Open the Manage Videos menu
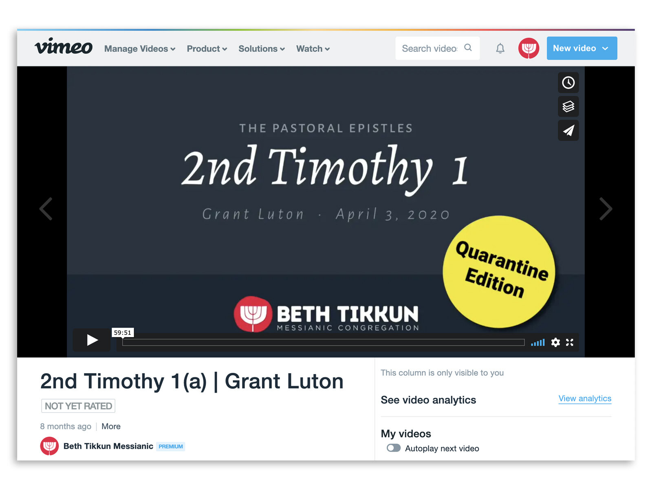The width and height of the screenshot is (652, 489). tap(140, 48)
